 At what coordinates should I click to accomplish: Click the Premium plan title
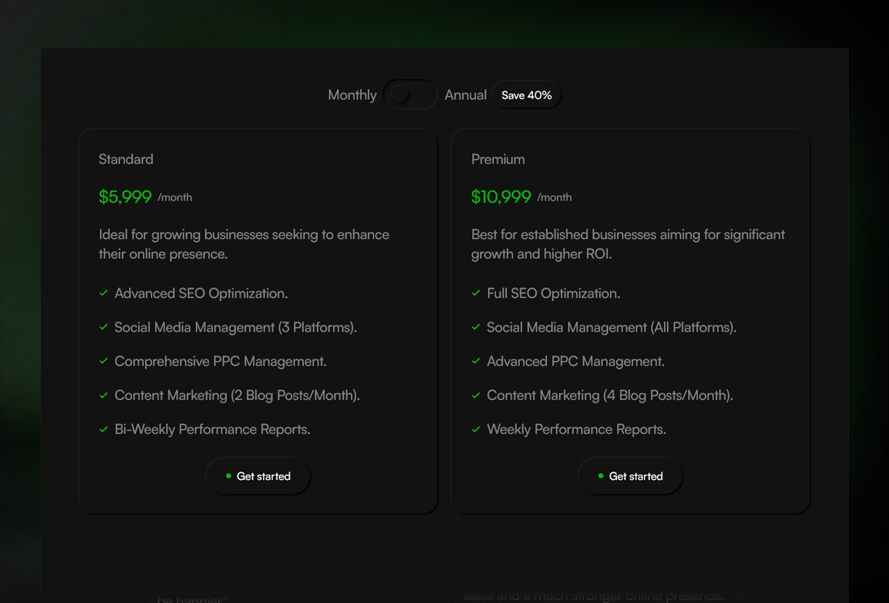498,159
